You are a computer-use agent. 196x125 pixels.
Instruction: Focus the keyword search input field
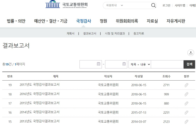(x=167, y=64)
